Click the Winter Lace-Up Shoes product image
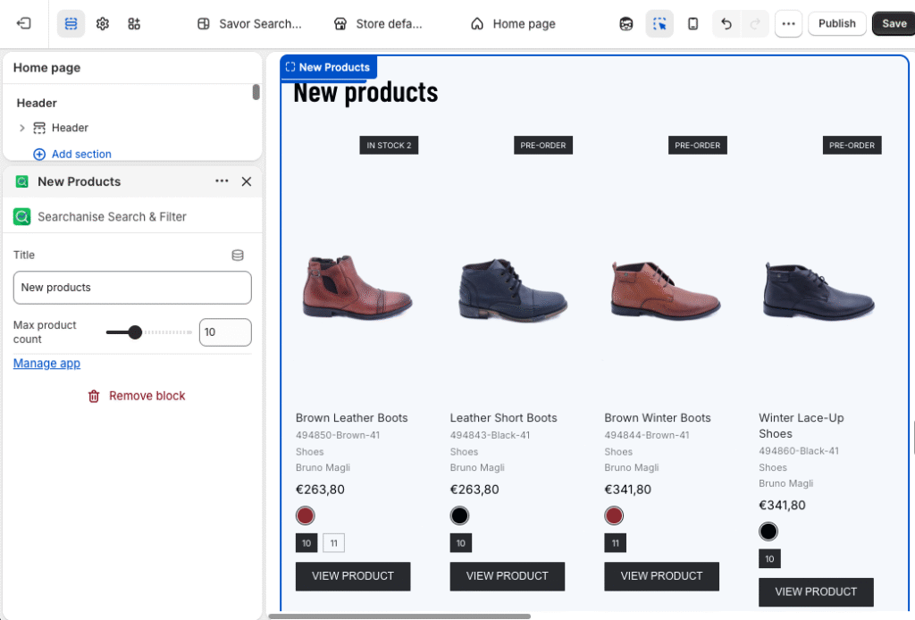 pyautogui.click(x=818, y=291)
